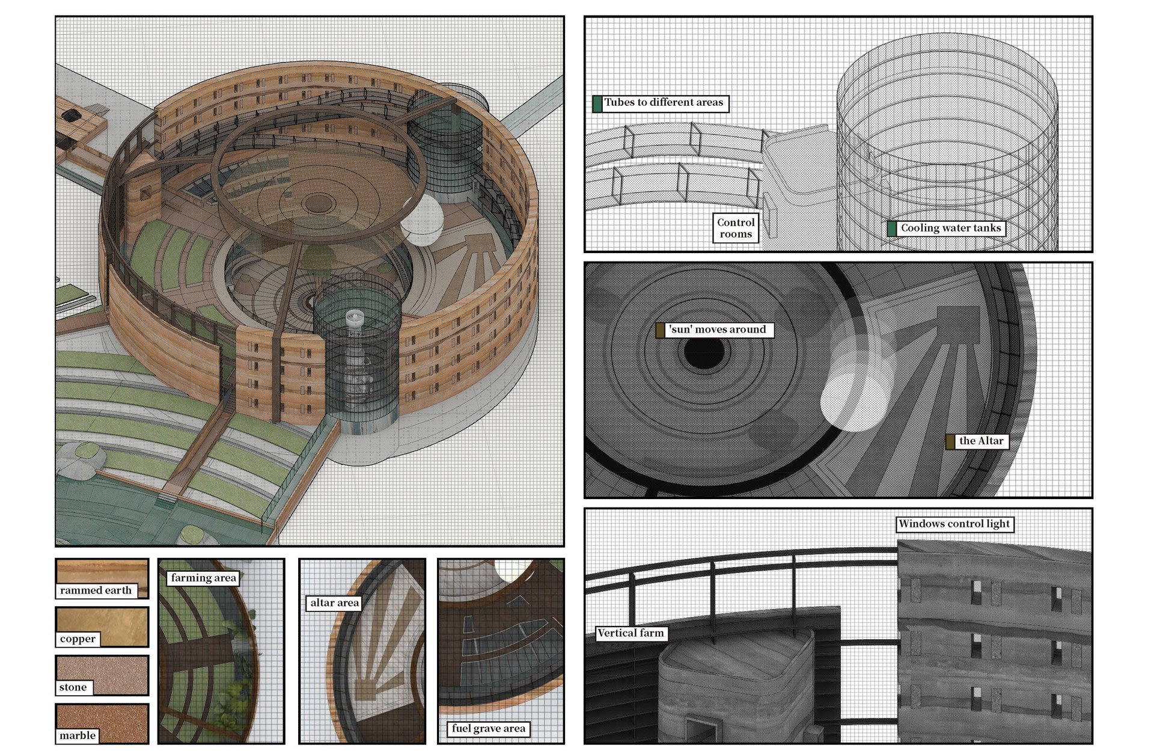Click the large copper ring above the courtyard

click(x=319, y=174)
